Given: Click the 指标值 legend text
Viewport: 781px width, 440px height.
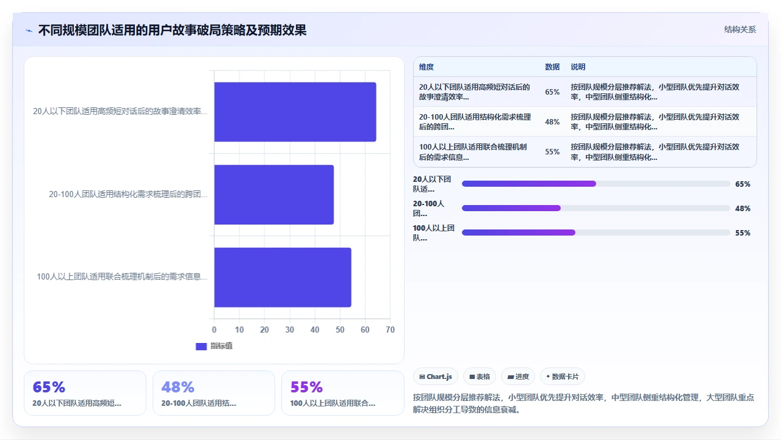Looking at the screenshot, I should pos(221,346).
